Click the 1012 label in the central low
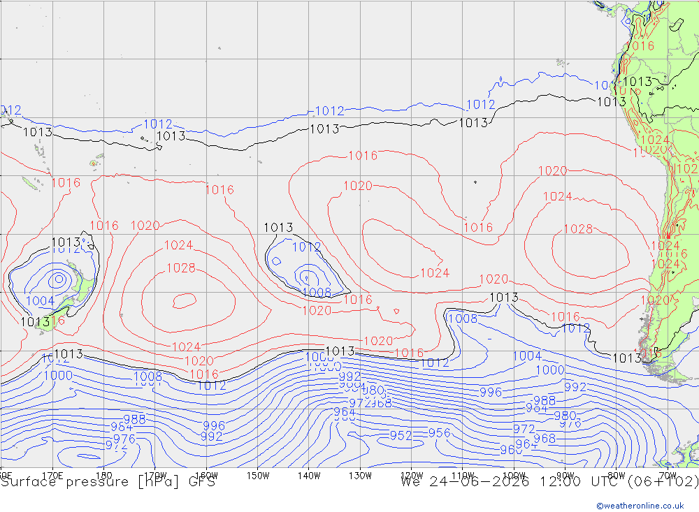The height and width of the screenshot is (512, 699). click(x=306, y=247)
